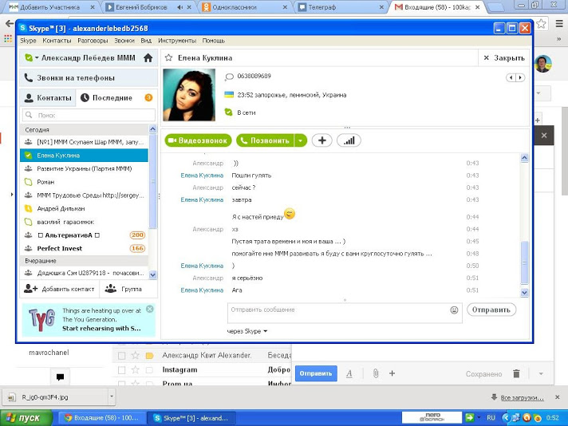Open АльтернативА group with 200 unread
568x426 pixels.
point(84,235)
